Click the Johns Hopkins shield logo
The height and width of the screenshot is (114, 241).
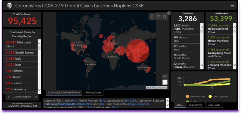(9, 6)
